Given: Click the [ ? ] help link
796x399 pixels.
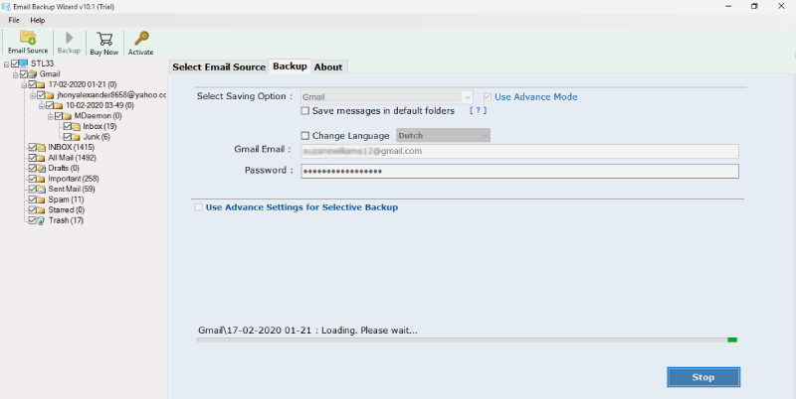Looking at the screenshot, I should pos(478,110).
